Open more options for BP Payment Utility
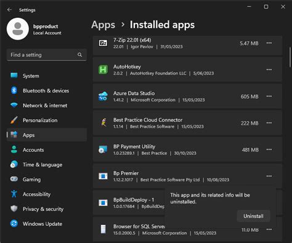Viewport: 292px width, 243px height. point(269,149)
